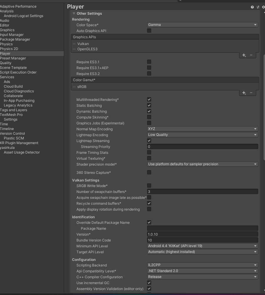Screen dimensions: 265x295
Task: Add a Color Gamut with plus button
Action: [244, 93]
